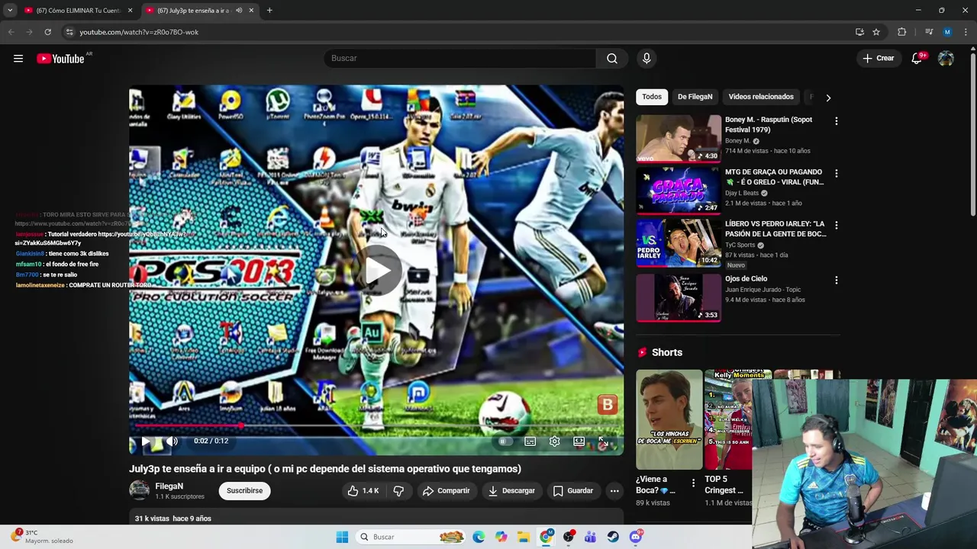This screenshot has height=549, width=977.
Task: Dislike the video
Action: (x=398, y=491)
